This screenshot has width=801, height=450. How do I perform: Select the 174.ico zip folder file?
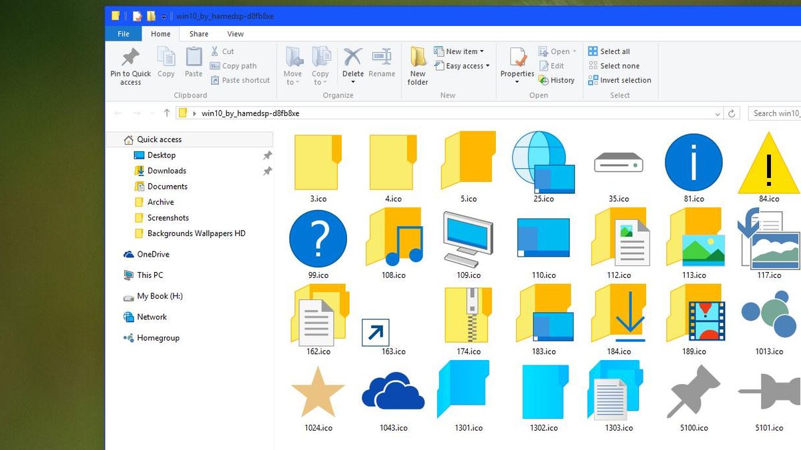[468, 320]
